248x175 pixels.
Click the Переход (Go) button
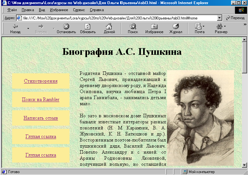[235, 18]
